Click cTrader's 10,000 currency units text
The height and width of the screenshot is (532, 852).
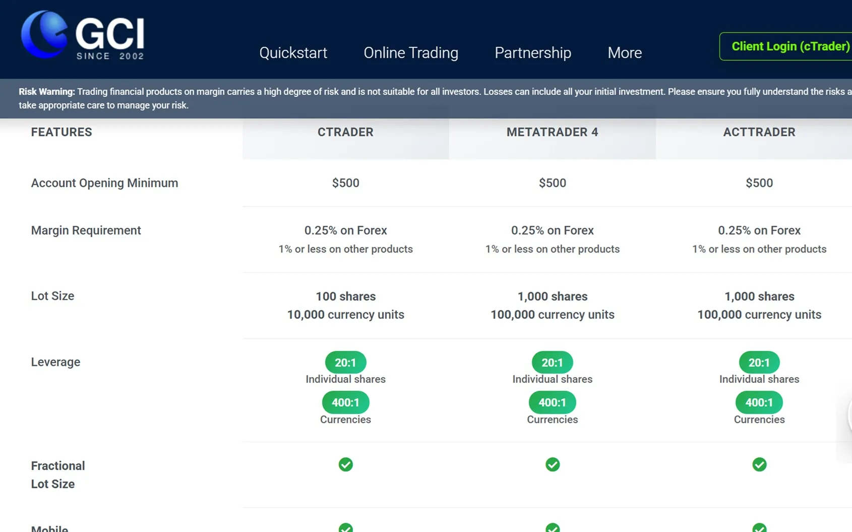coord(345,315)
